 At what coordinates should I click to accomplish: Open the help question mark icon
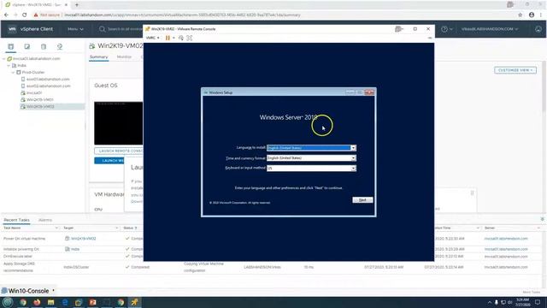pos(444,29)
